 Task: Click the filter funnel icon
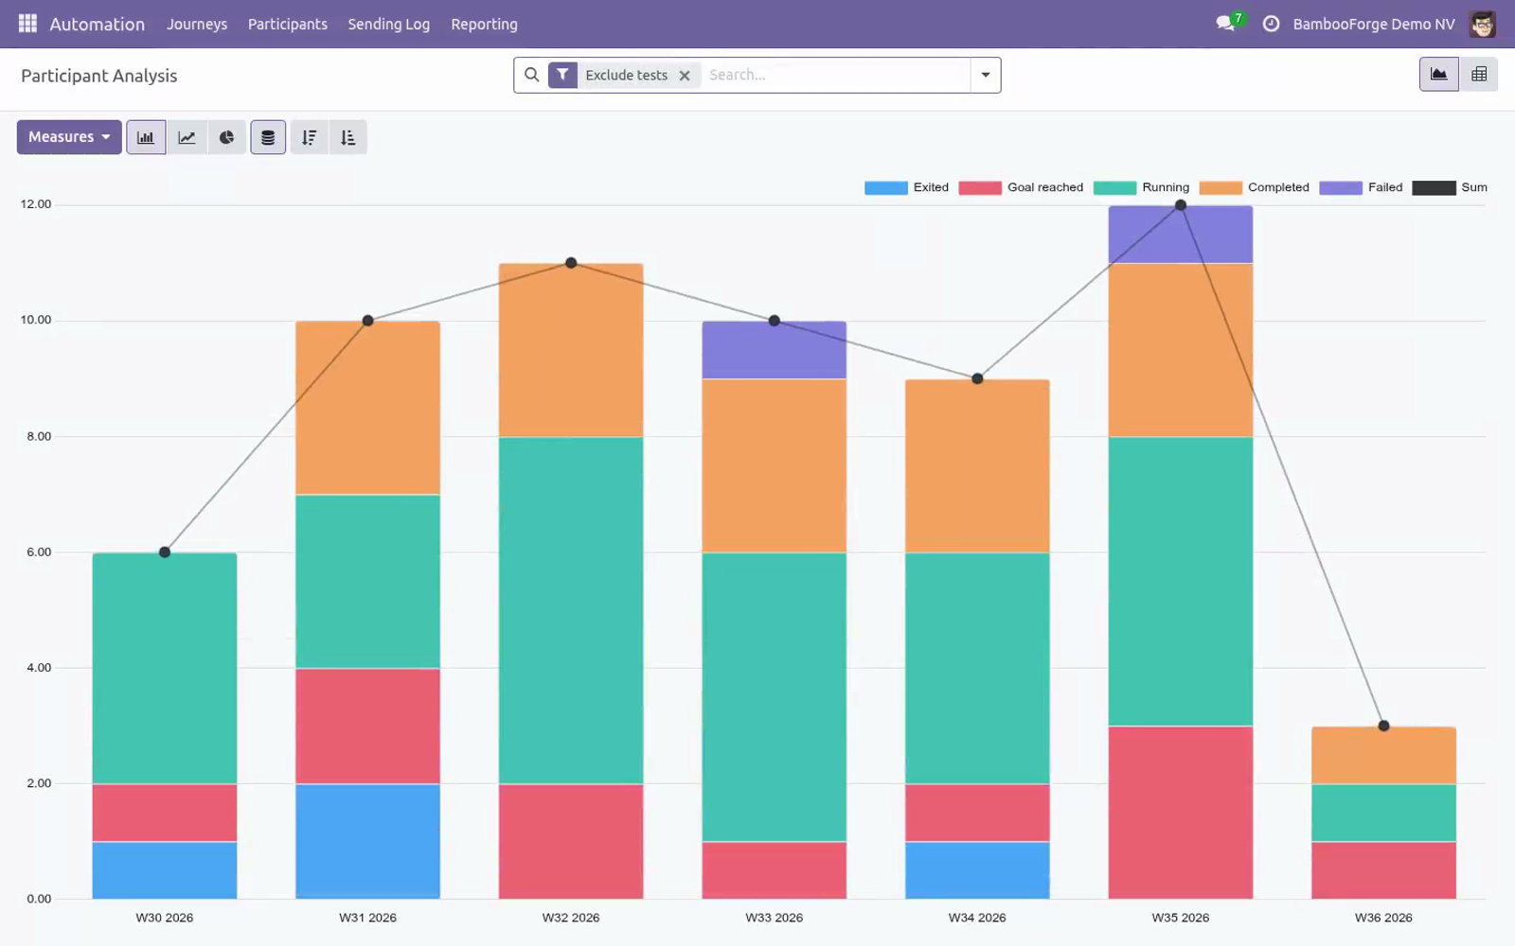click(x=562, y=75)
